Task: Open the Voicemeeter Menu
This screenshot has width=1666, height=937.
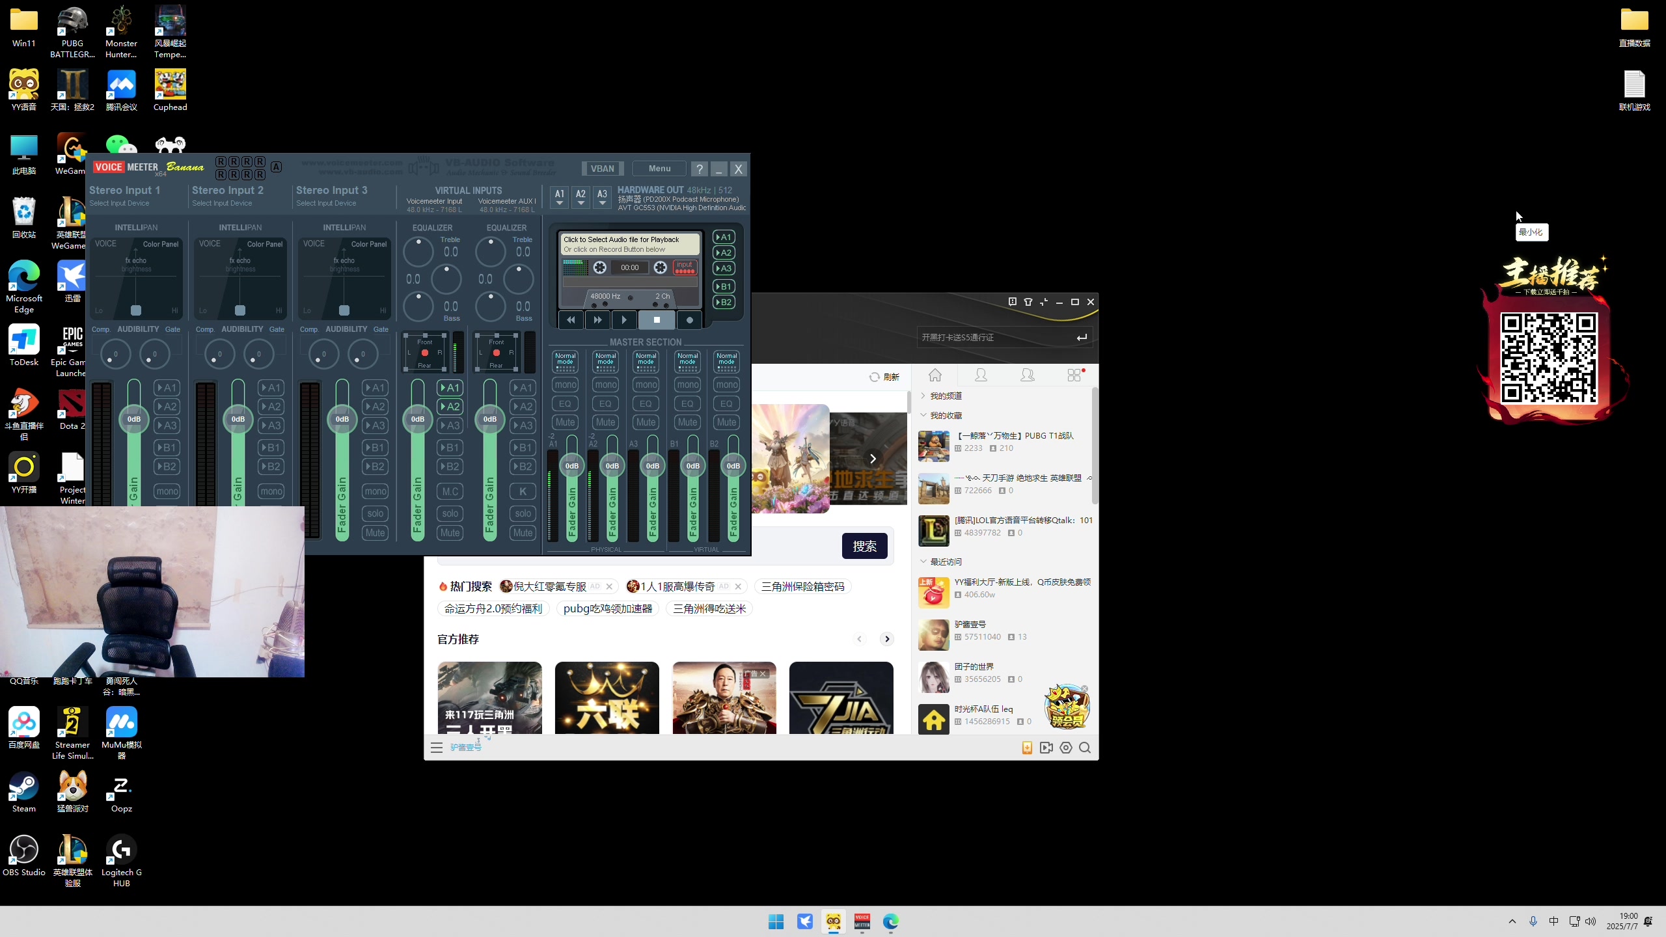Action: click(659, 169)
